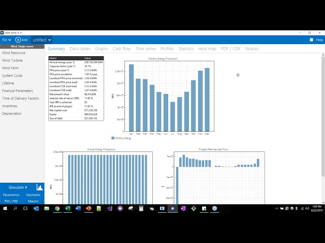Open File Explorer from taskbar
Screen dimensions: 325x243
point(47,209)
